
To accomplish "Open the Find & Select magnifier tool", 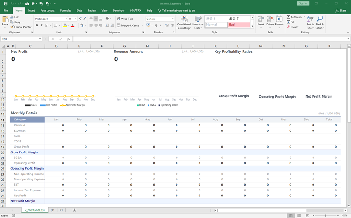I will click(319, 19).
